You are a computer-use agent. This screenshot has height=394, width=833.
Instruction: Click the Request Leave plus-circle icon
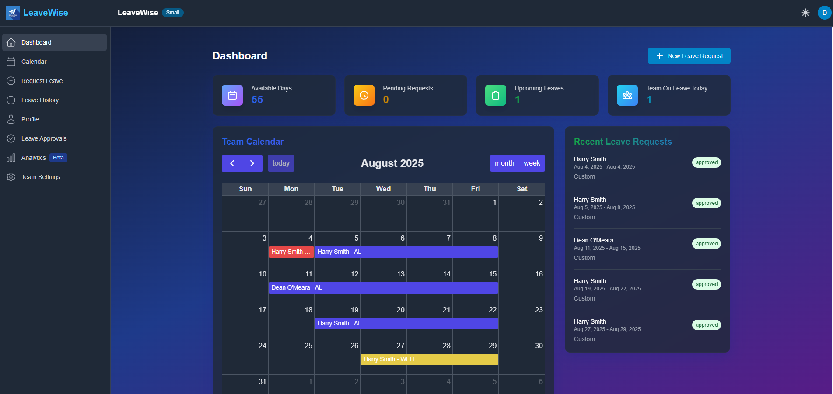click(x=11, y=81)
